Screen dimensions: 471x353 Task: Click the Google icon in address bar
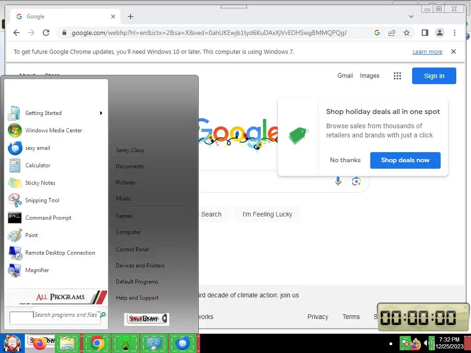[x=377, y=33]
